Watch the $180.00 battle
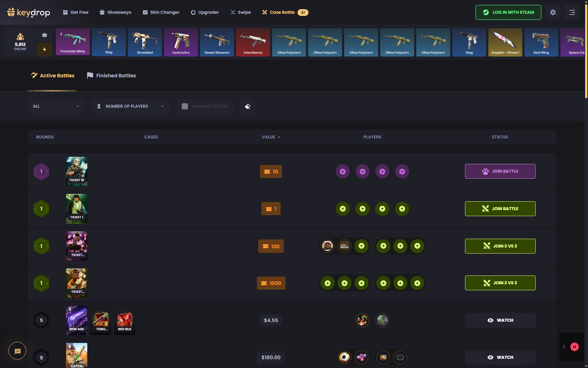 point(500,357)
